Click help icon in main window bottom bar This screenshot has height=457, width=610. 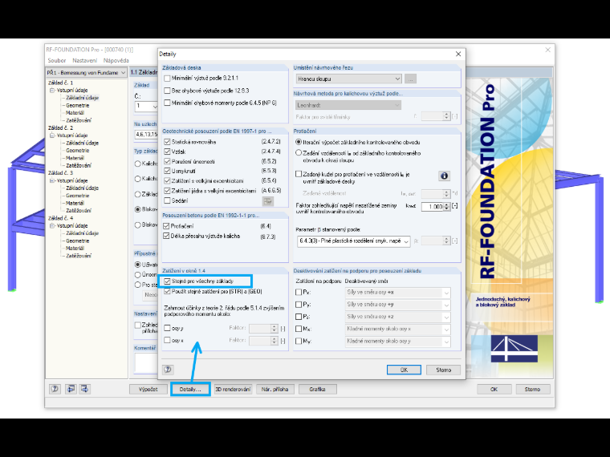click(x=55, y=389)
